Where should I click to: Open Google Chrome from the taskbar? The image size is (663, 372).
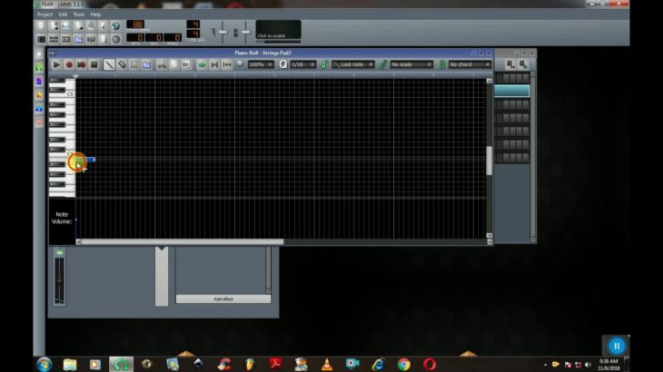[404, 364]
